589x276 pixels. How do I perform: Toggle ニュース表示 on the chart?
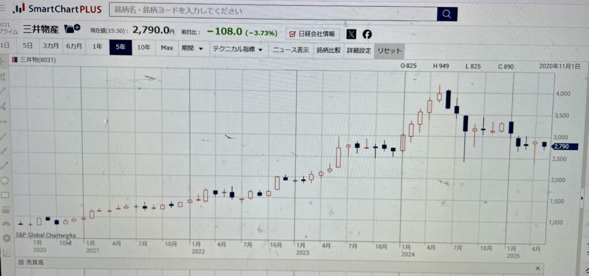click(290, 51)
